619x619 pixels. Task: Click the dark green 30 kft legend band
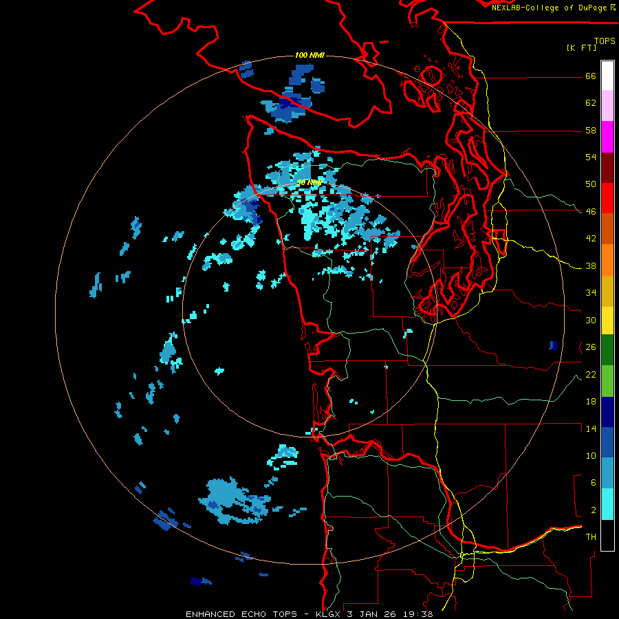coord(607,350)
